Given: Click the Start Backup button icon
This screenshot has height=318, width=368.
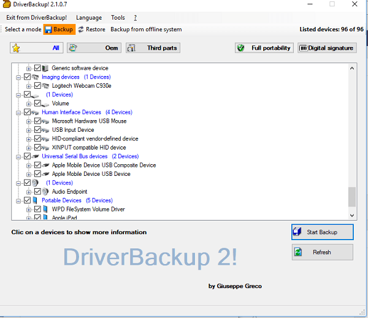Looking at the screenshot, I should (x=297, y=232).
